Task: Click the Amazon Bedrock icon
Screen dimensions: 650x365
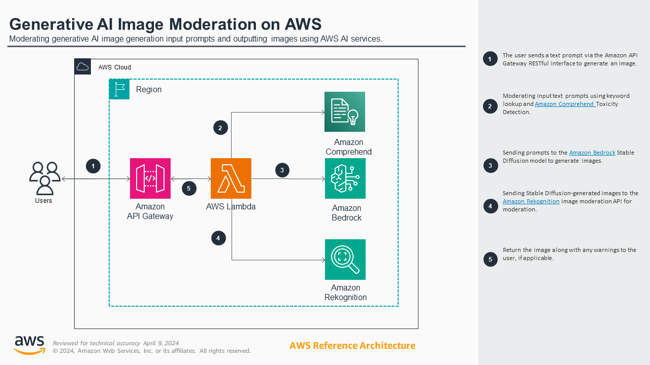Action: (x=345, y=178)
